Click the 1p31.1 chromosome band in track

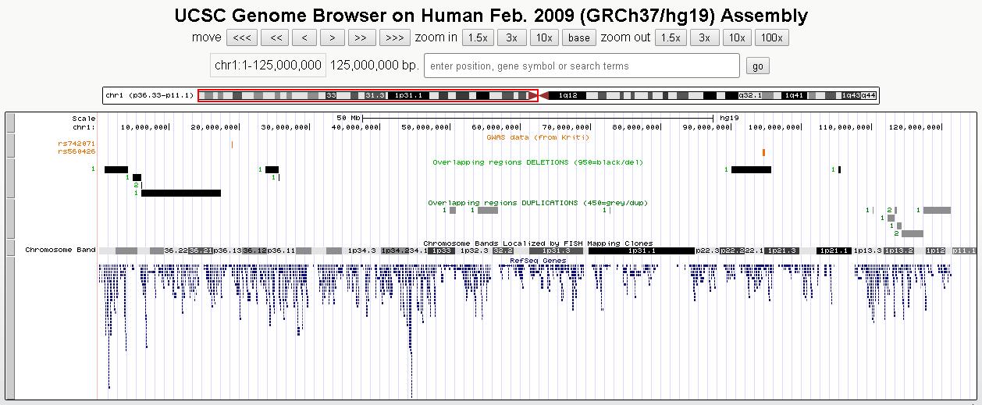641,250
